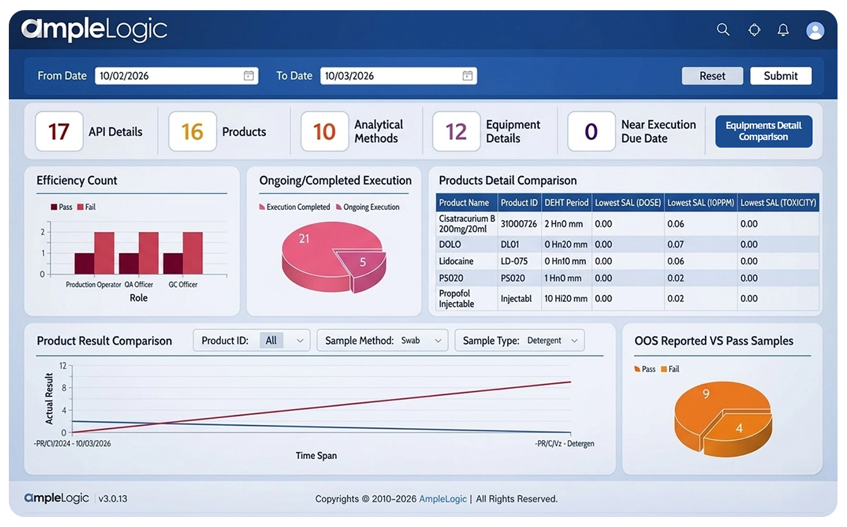Click the footer AmpleLogic logo
The image size is (847, 527).
(x=57, y=498)
